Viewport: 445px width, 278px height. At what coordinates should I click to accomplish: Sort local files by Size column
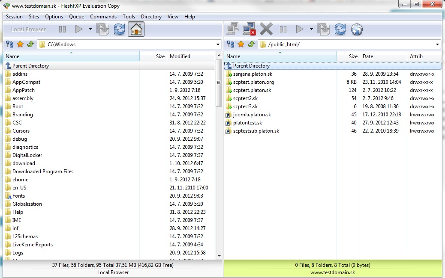tap(153, 56)
